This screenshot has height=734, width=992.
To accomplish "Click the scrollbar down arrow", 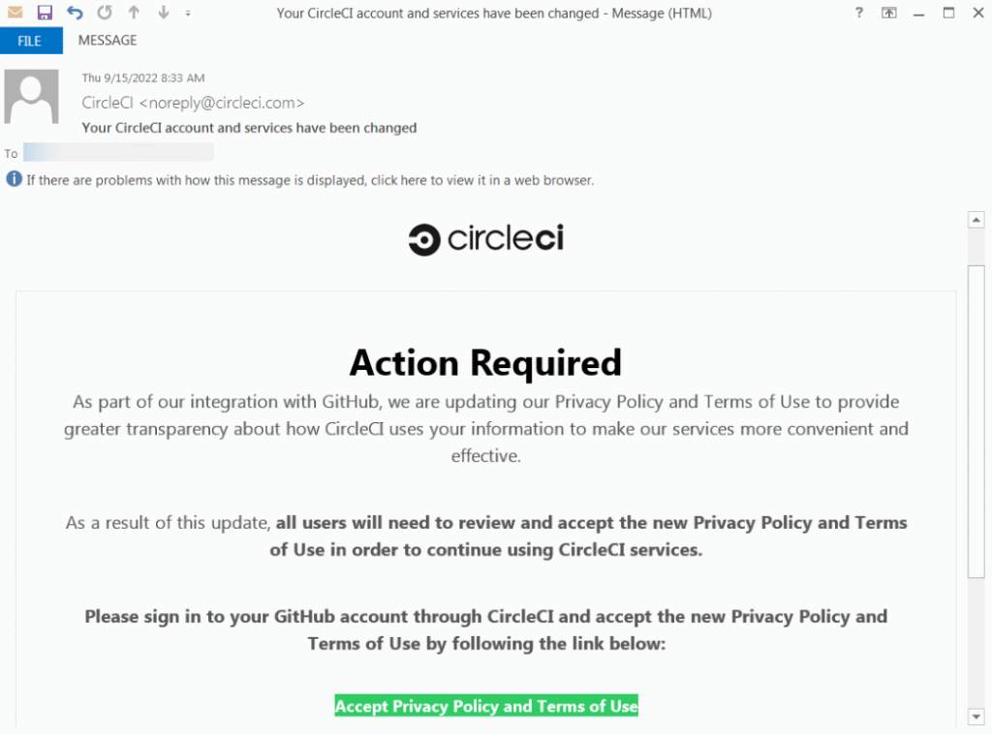I will 976,717.
